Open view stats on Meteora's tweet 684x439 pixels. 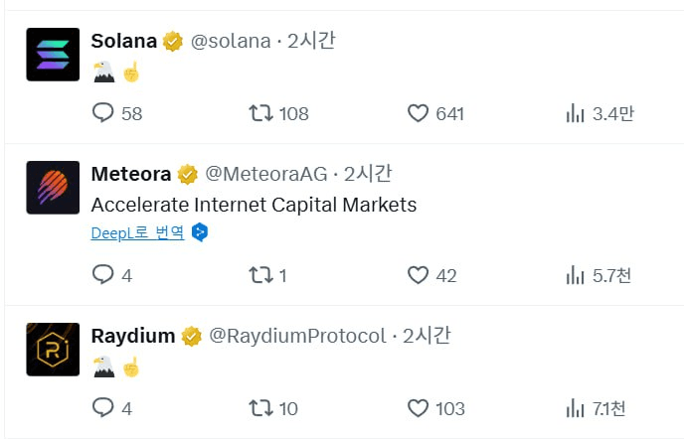[x=575, y=275]
